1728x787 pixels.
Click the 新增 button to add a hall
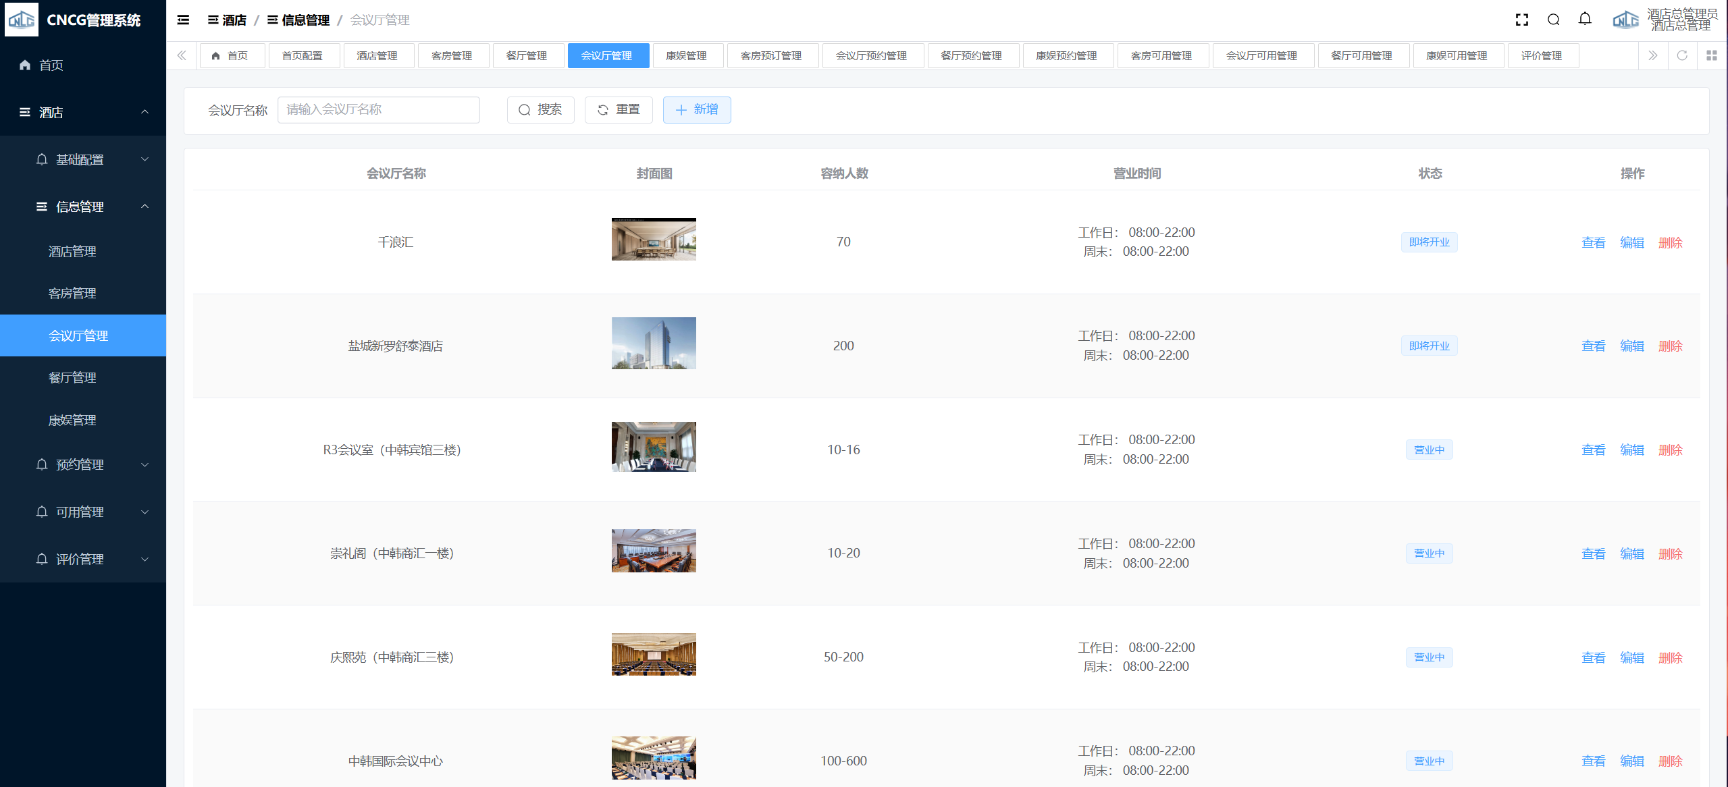pos(696,109)
